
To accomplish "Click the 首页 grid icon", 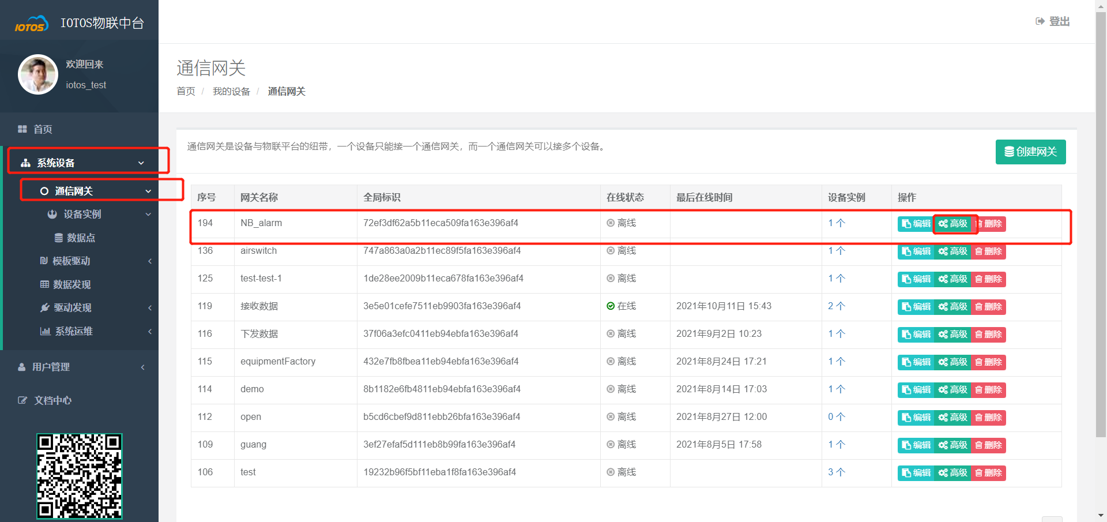I will click(22, 129).
